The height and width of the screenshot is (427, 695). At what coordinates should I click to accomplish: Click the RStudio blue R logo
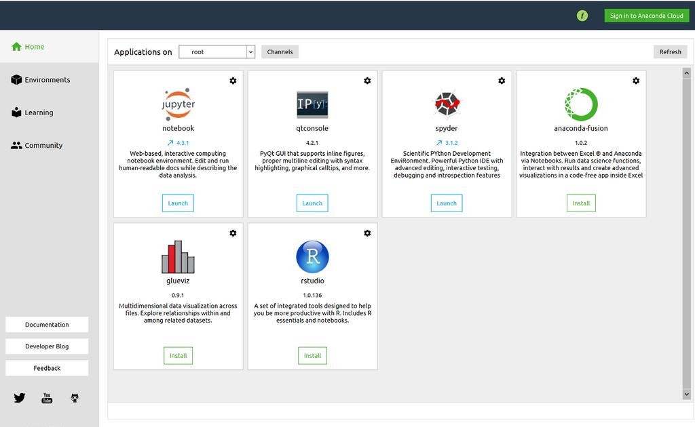(x=312, y=257)
